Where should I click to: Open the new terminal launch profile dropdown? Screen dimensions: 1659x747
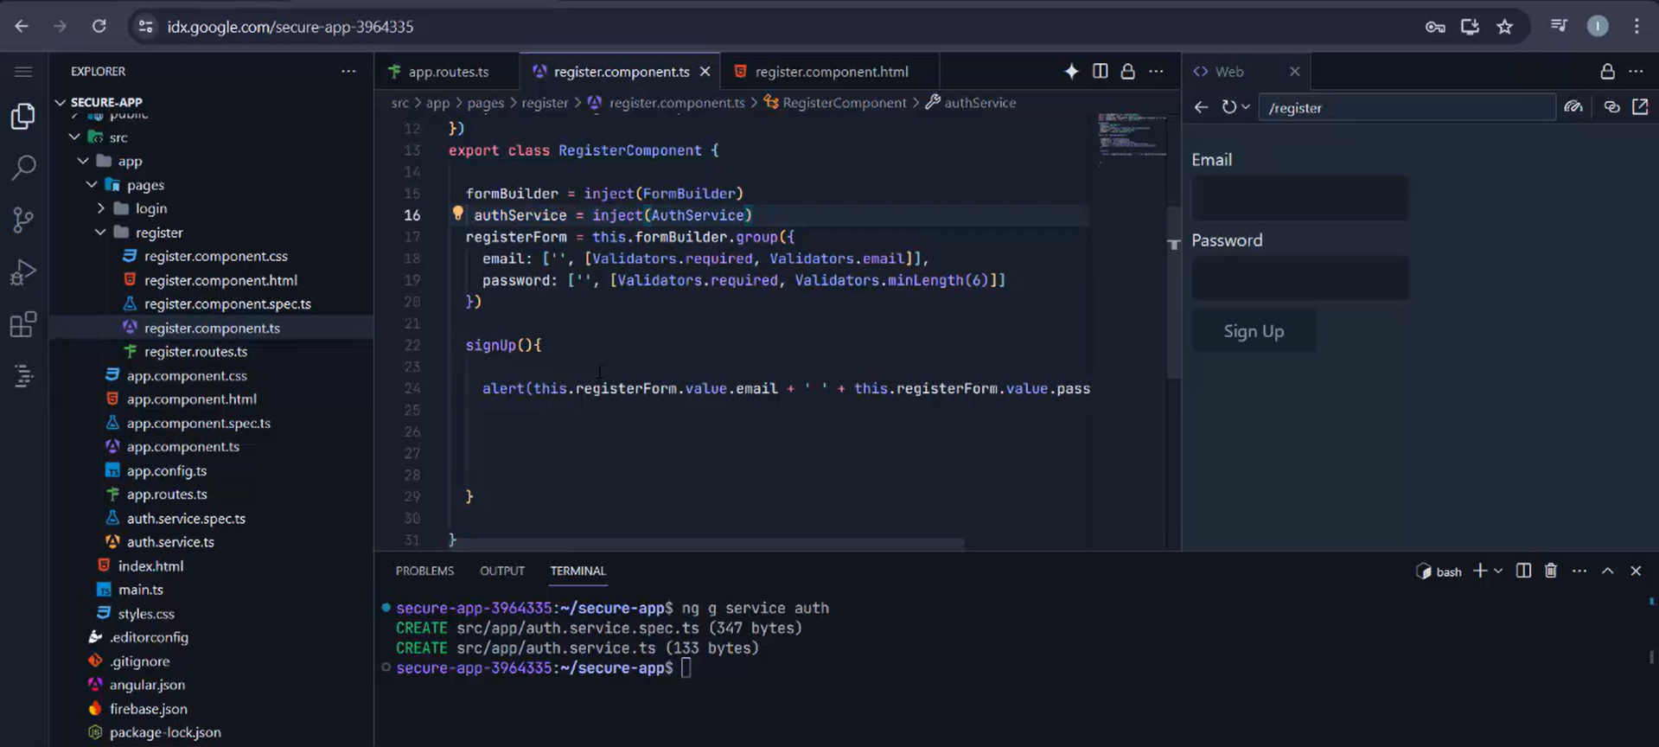pyautogui.click(x=1498, y=571)
